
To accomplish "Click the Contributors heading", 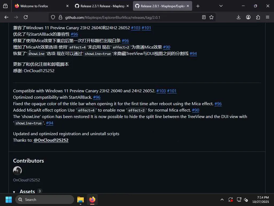I will [x=28, y=161].
